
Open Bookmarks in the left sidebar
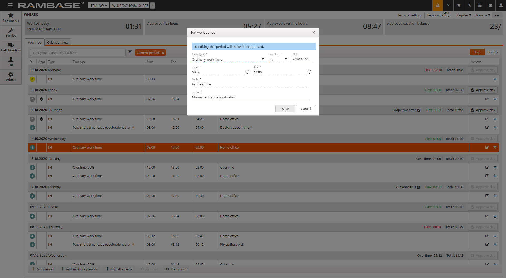coord(11,17)
